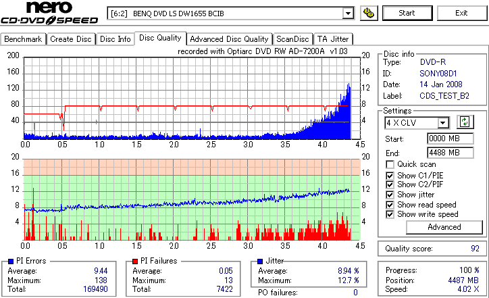The image size is (489, 298).
Task: Switch to the ScanDisc tab
Action: pos(292,39)
